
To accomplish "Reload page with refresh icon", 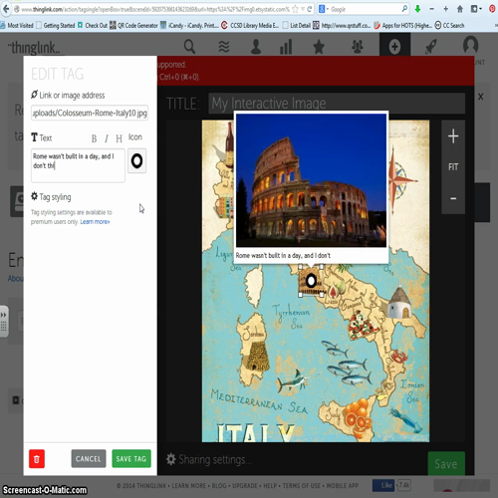I will click(310, 9).
